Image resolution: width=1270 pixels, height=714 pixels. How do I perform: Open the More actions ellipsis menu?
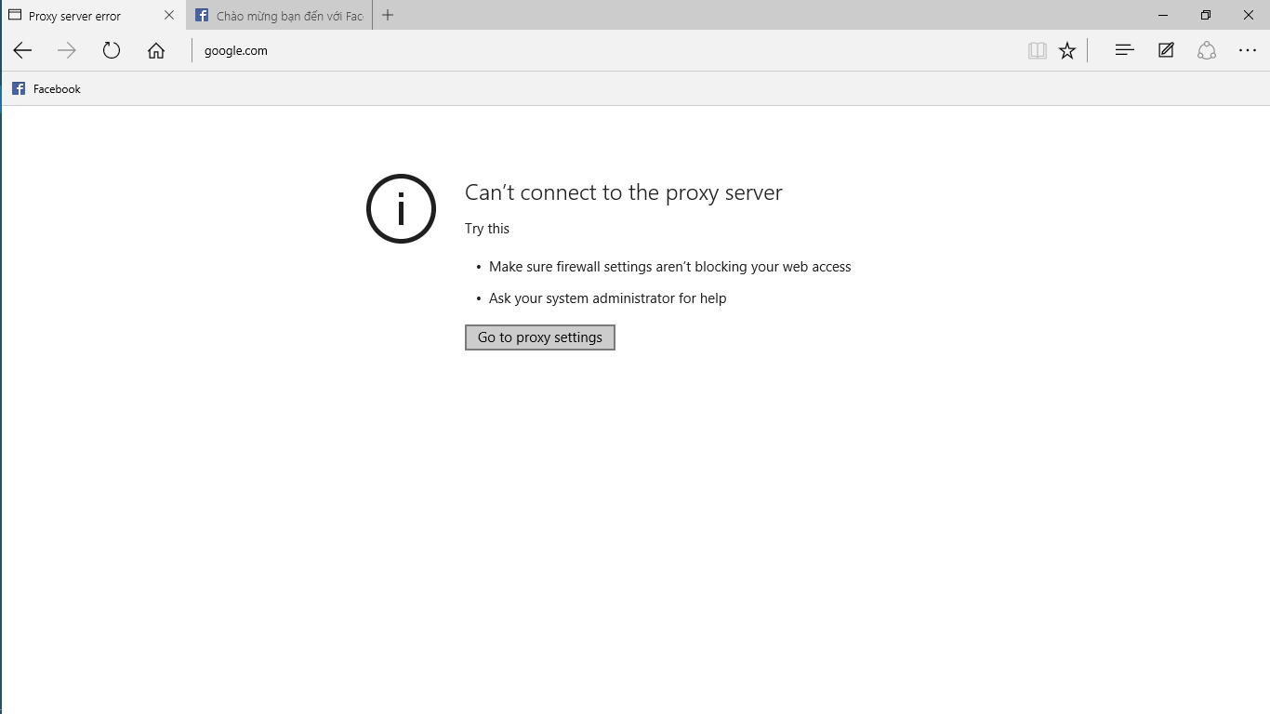[1248, 51]
